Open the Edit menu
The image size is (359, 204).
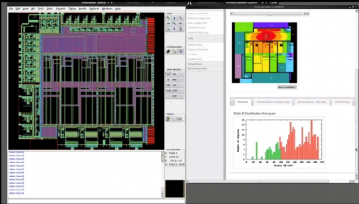[x=18, y=9]
